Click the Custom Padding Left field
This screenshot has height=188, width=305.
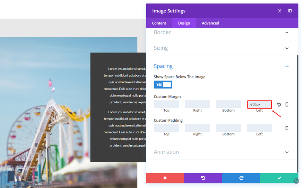tap(259, 128)
